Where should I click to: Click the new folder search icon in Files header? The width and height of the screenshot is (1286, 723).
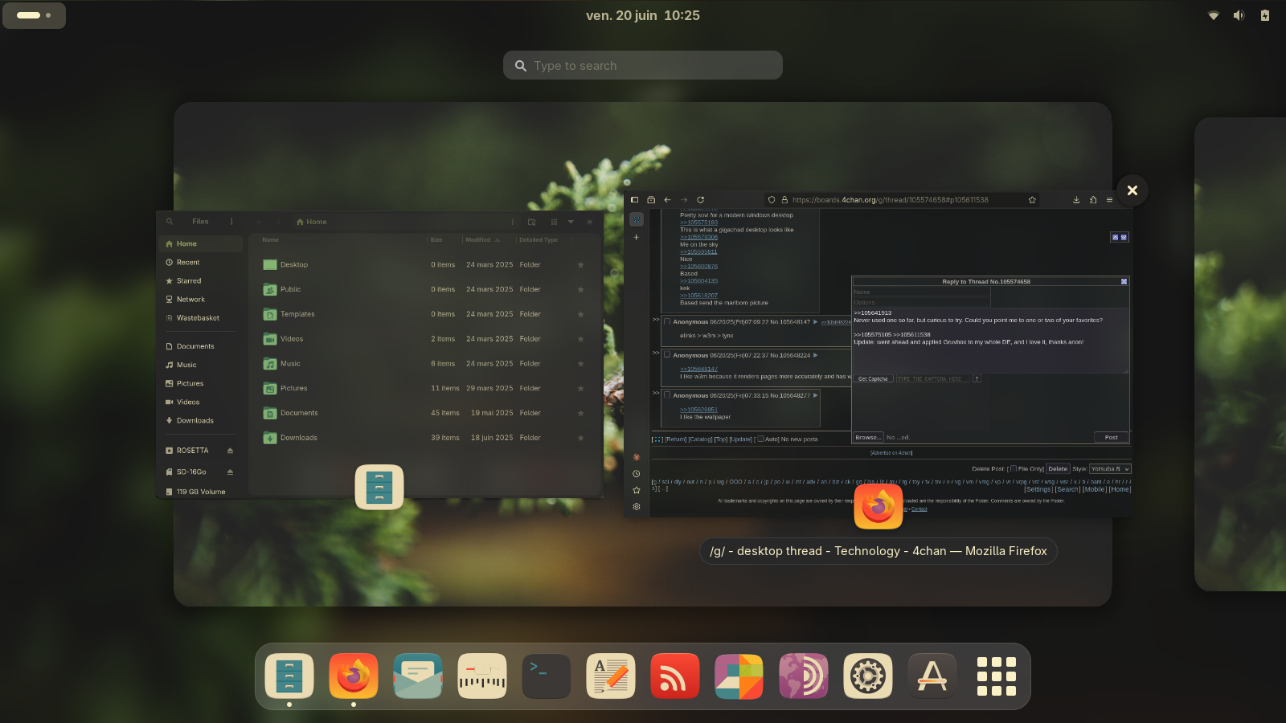click(531, 222)
